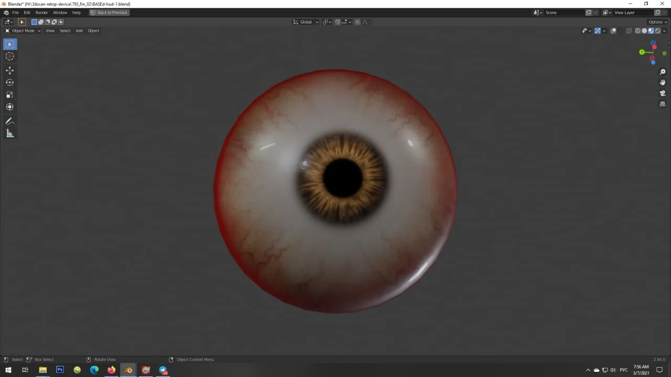Select the Cursor tool
Screen dimensions: 671x377
click(x=9, y=57)
